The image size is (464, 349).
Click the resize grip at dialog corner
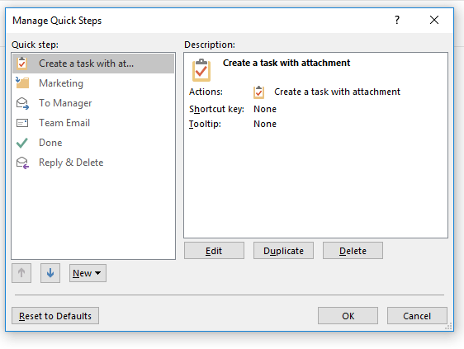coord(448,326)
